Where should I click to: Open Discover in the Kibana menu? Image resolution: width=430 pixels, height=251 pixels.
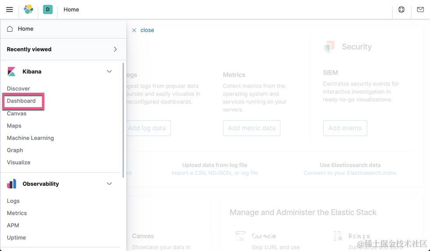tap(18, 89)
